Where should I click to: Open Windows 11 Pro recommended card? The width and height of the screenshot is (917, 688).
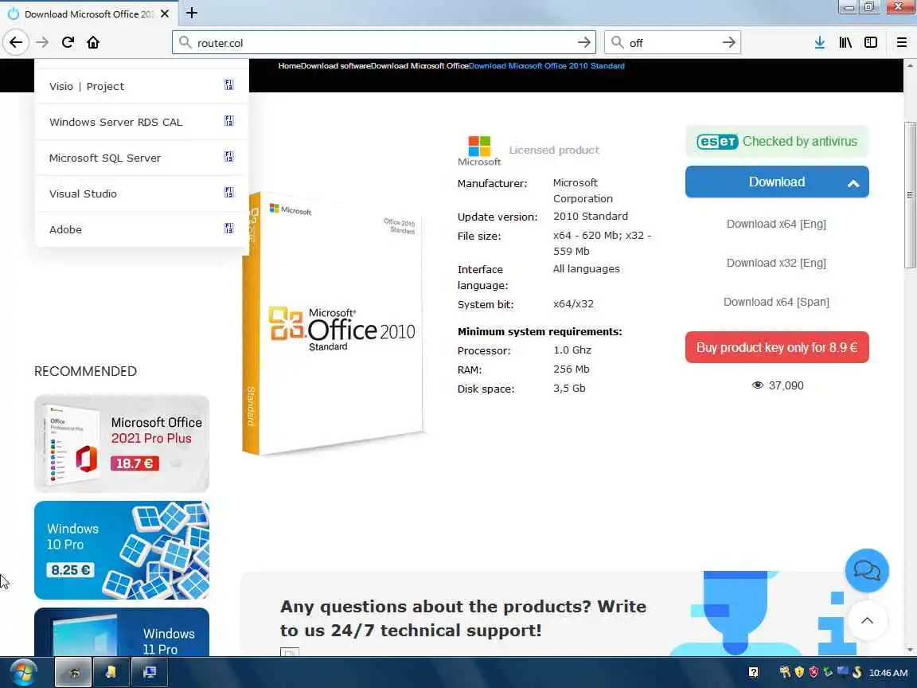pyautogui.click(x=122, y=631)
